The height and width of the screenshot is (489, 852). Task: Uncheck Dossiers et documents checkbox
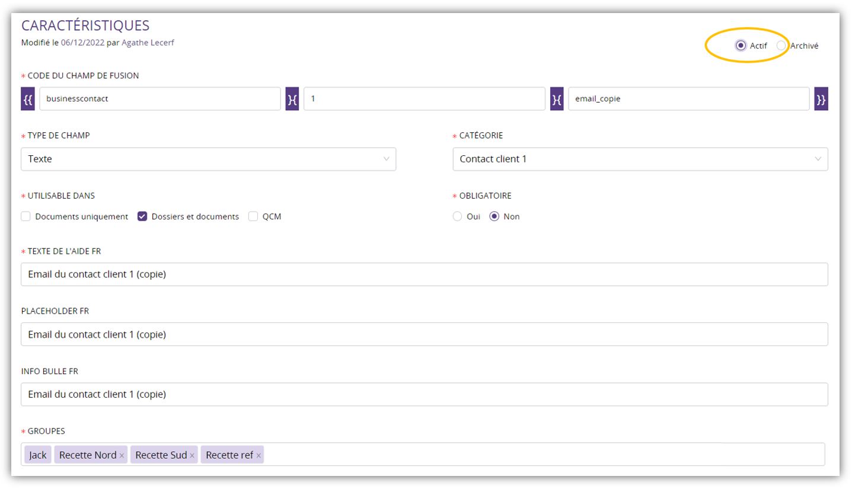(142, 216)
